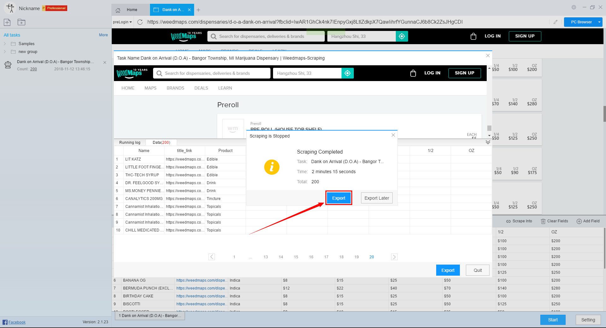Click the URL address field
The width and height of the screenshot is (606, 328).
[x=347, y=22]
